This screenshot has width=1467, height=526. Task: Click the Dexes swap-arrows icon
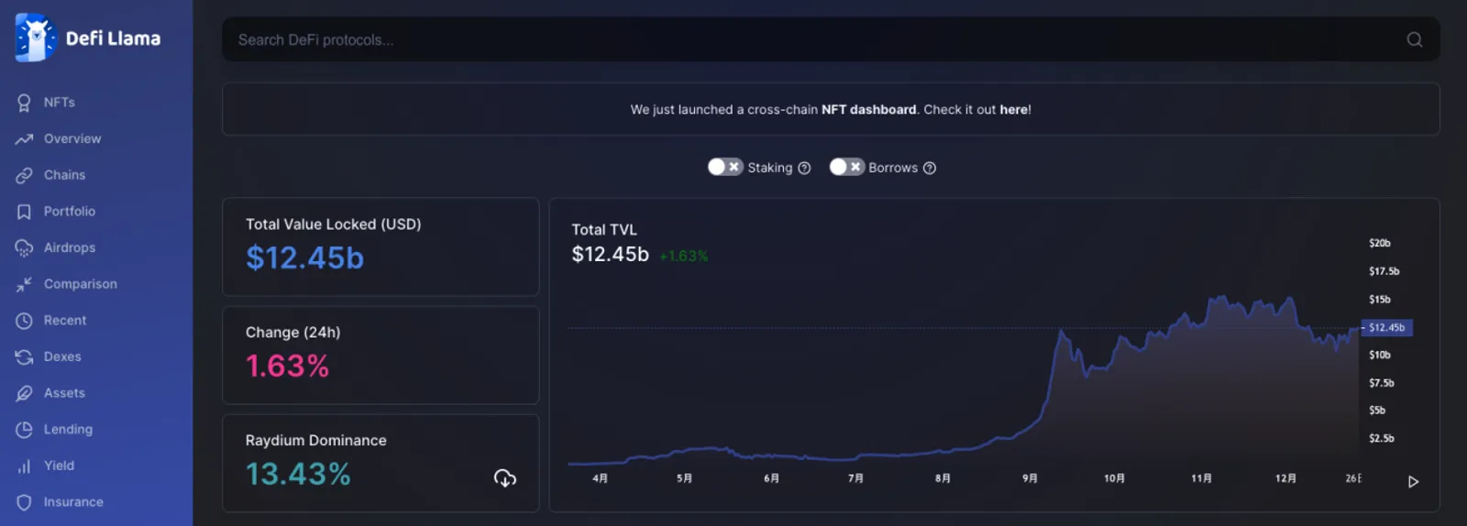[x=24, y=357]
